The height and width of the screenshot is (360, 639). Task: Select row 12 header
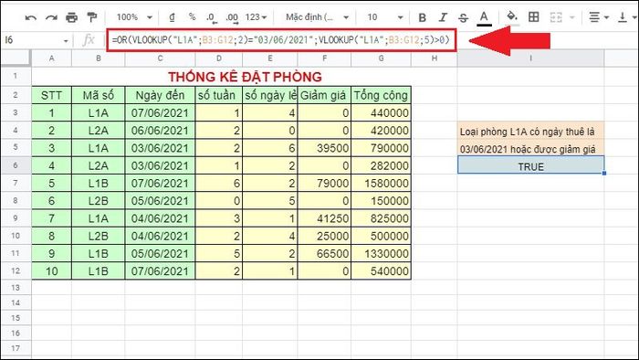pyautogui.click(x=16, y=270)
